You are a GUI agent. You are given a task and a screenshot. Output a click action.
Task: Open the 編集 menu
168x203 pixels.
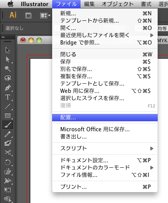(89, 4)
